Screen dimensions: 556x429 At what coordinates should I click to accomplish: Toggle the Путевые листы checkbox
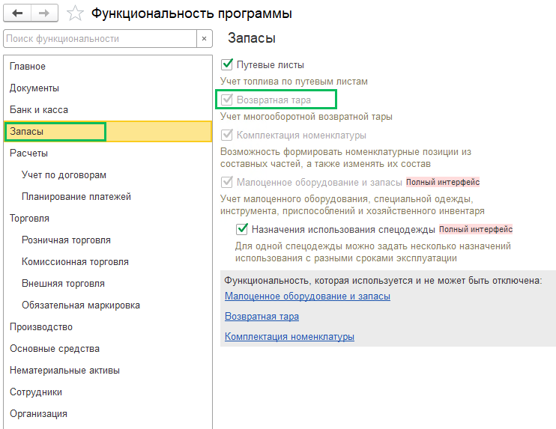[x=227, y=64]
